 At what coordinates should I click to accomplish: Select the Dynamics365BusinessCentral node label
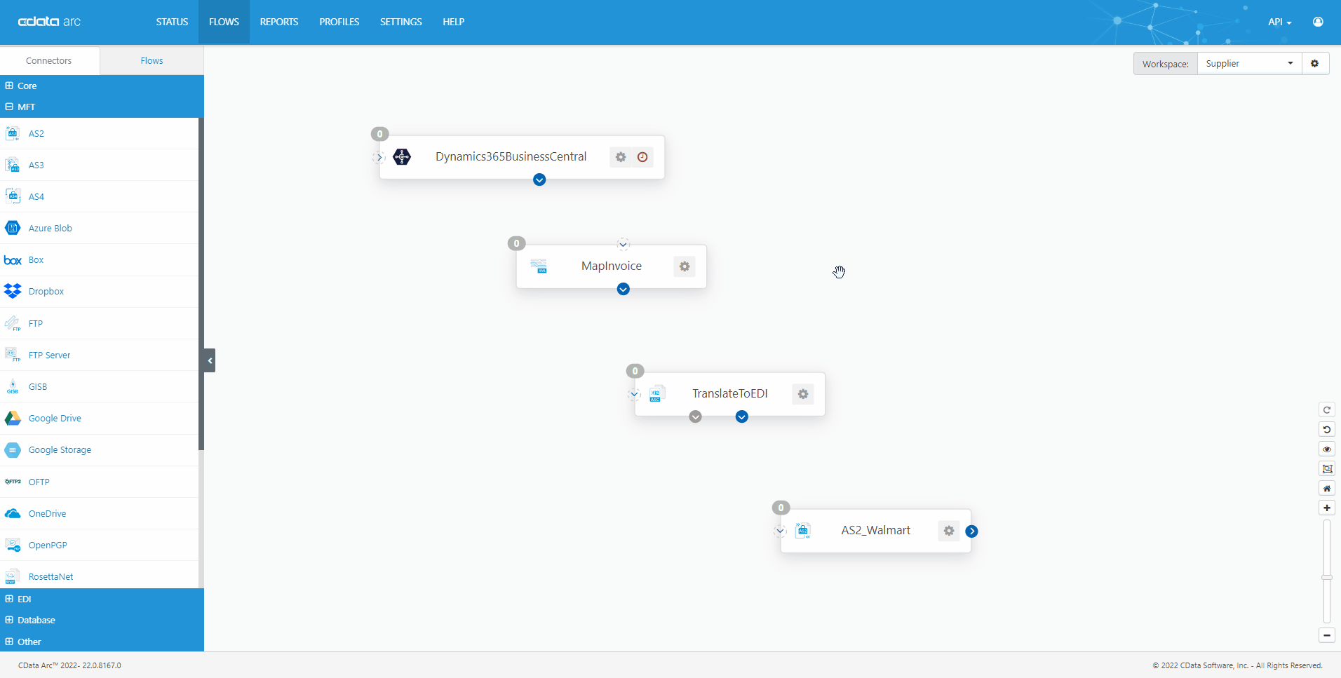511,156
